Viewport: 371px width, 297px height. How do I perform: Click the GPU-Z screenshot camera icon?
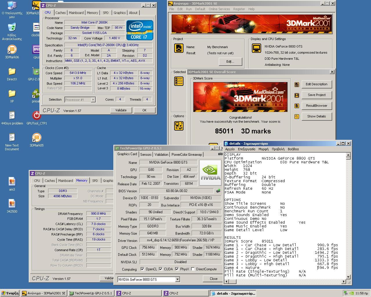tap(220, 154)
